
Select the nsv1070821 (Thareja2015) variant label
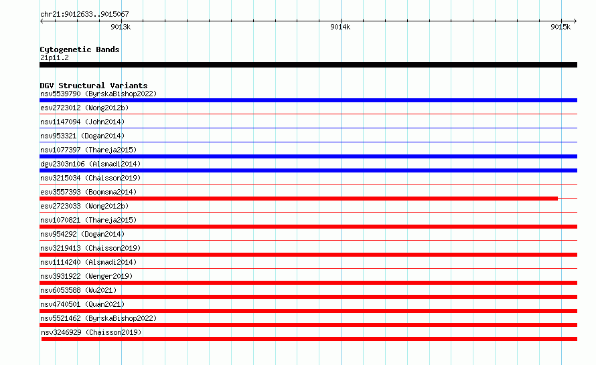coord(88,220)
